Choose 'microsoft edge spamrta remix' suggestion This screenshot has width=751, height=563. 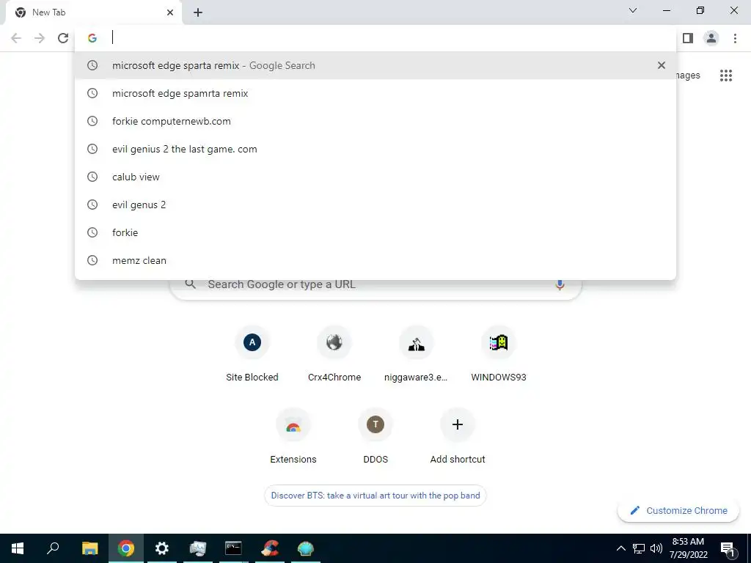point(375,93)
